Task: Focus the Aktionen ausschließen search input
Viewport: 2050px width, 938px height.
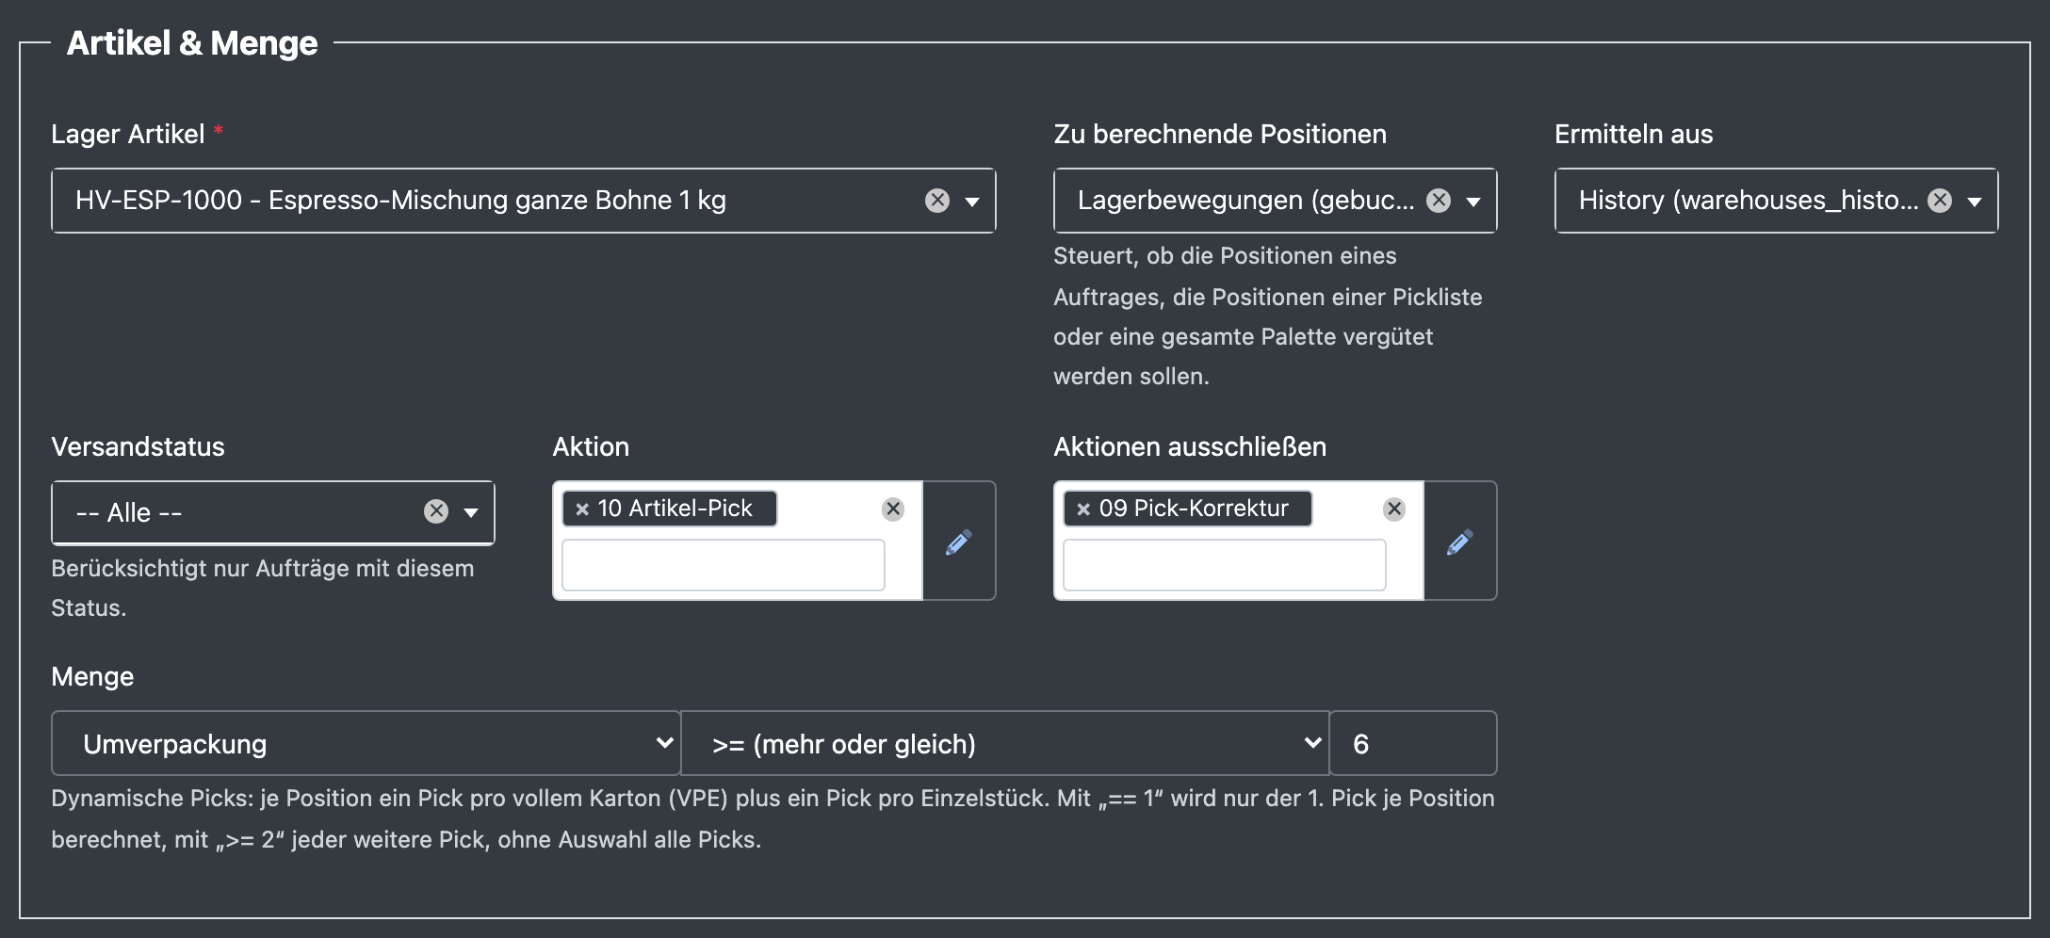Action: [1225, 565]
